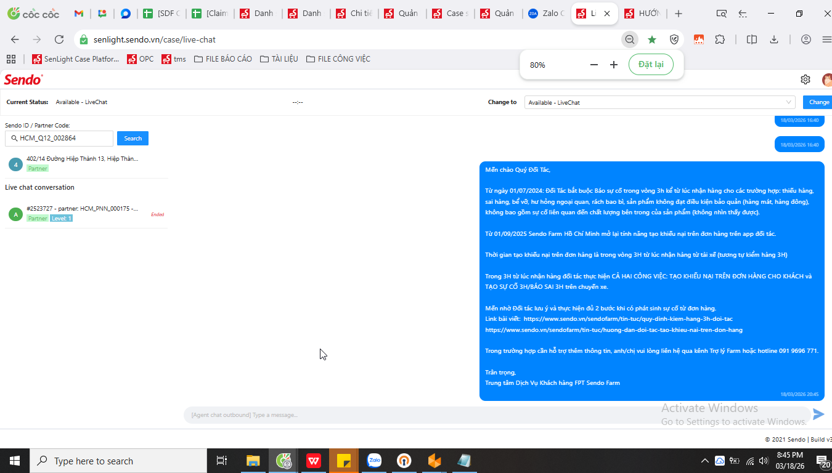Click the Sendo logo
Image resolution: width=832 pixels, height=473 pixels.
coord(23,79)
